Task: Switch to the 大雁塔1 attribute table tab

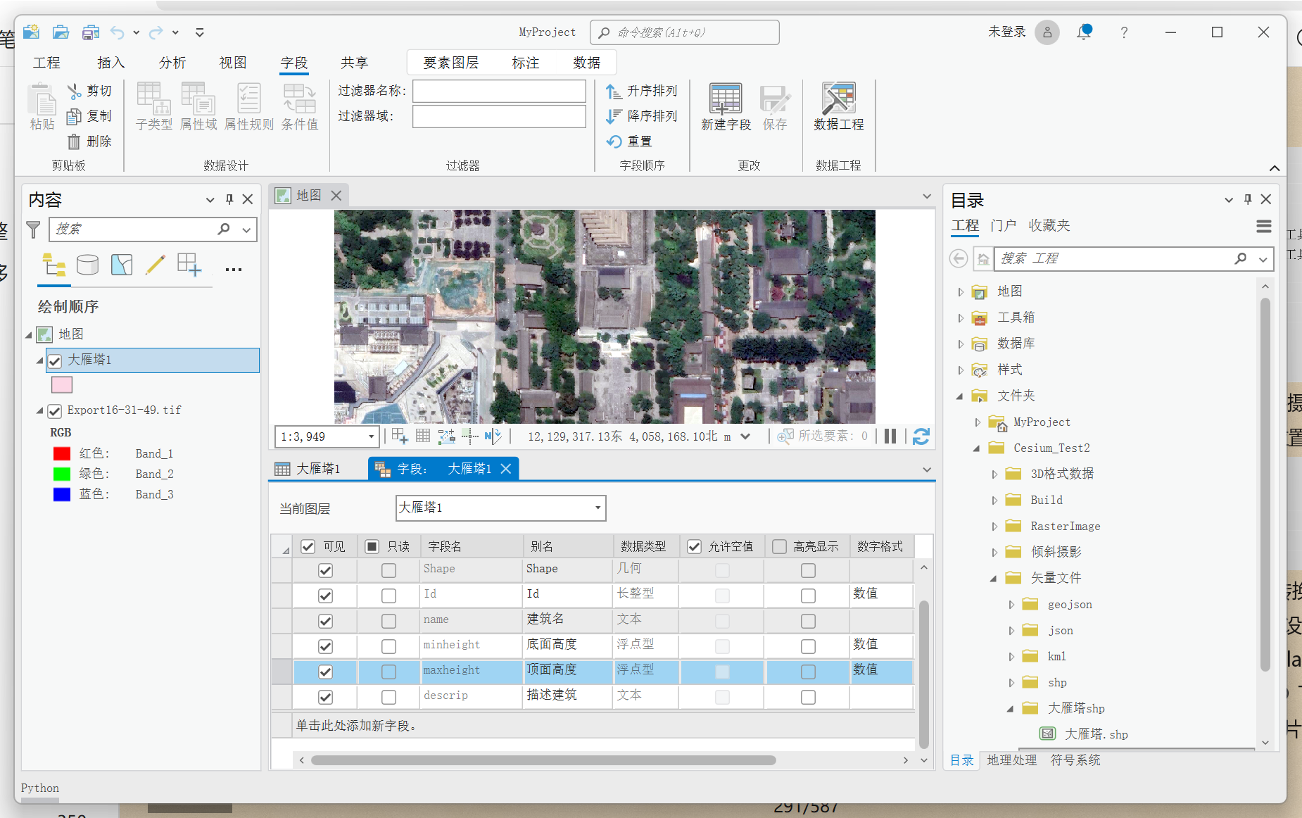Action: [308, 469]
